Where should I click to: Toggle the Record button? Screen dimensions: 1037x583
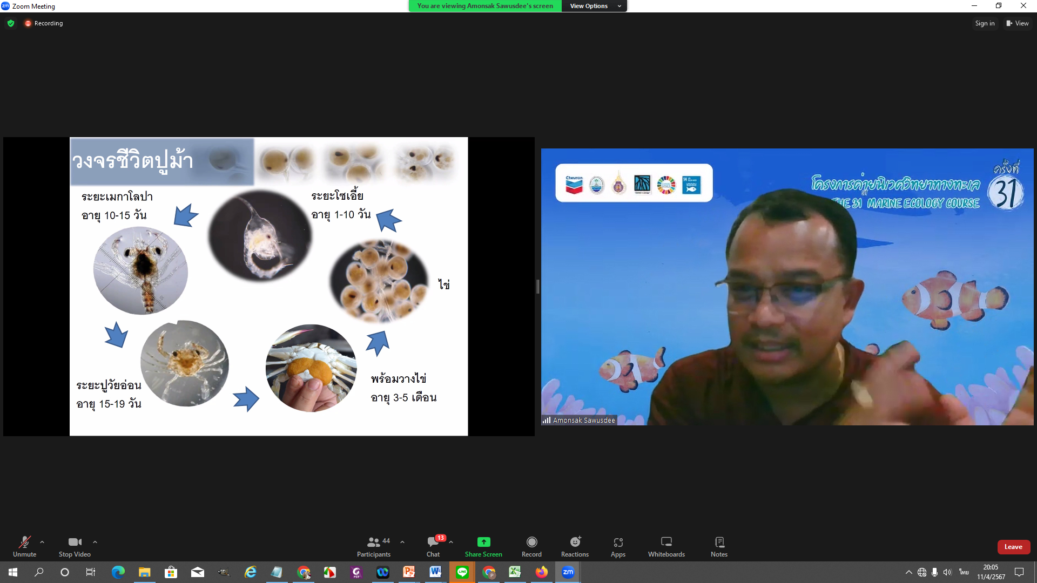[x=531, y=542]
